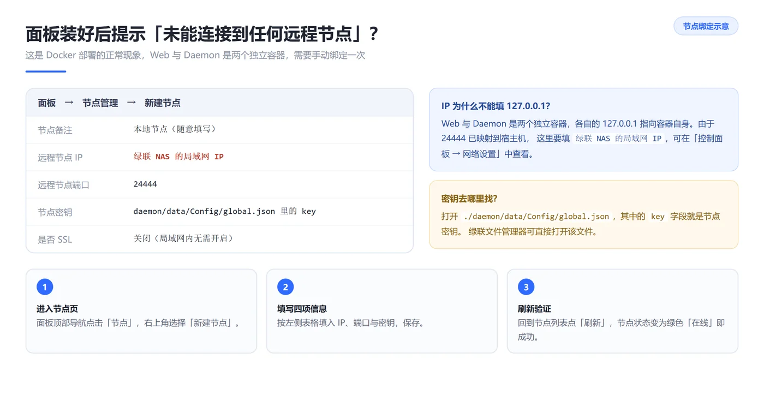Select the 远程节点端口 row label
Viewport: 764px width, 407px height.
pyautogui.click(x=64, y=185)
